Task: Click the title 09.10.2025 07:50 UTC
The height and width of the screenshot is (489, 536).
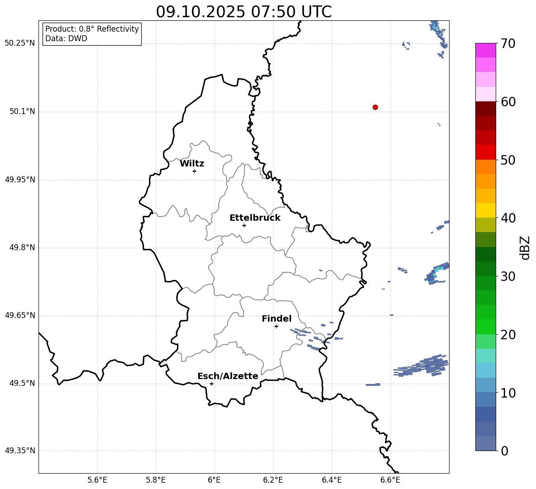Action: (244, 12)
